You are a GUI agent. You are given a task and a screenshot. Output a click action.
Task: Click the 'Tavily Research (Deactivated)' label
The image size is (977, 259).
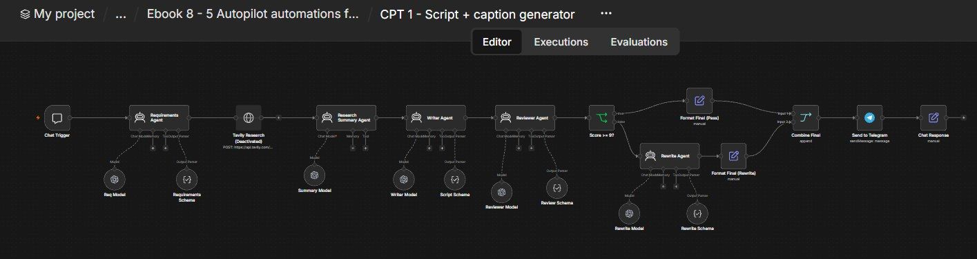(x=249, y=138)
